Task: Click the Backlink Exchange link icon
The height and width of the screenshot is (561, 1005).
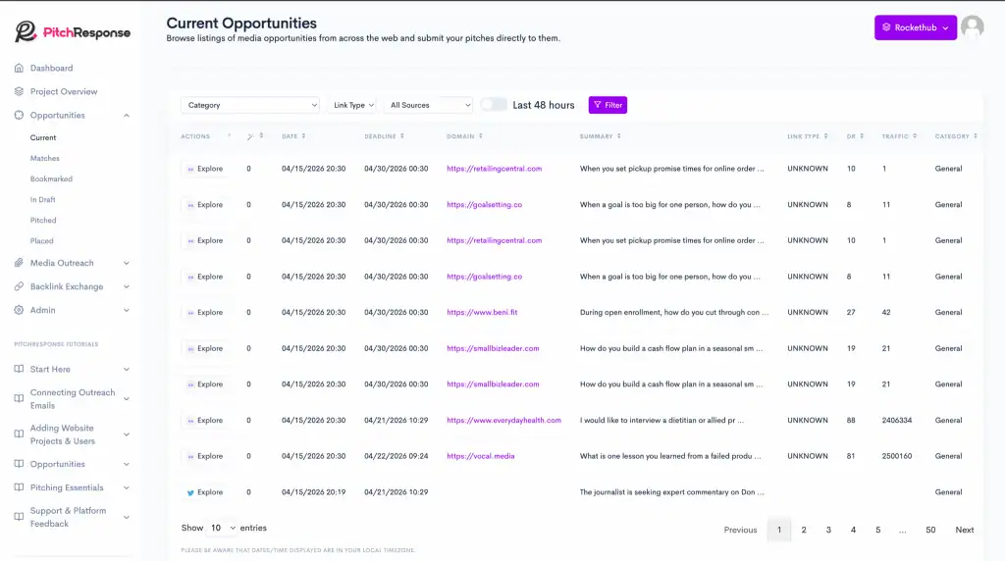Action: click(19, 286)
